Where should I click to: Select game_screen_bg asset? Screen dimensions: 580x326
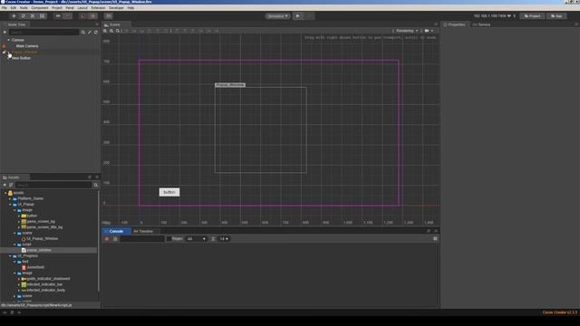tap(41, 221)
